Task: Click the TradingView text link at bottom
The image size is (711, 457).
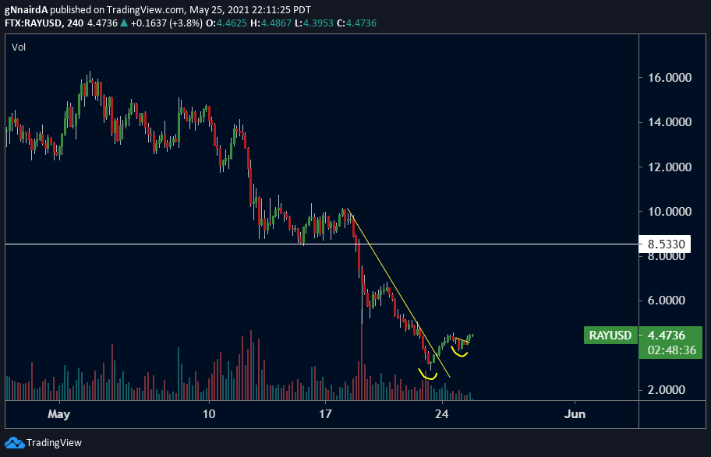Action: [54, 442]
